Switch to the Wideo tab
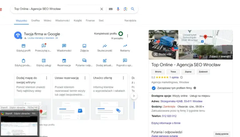The height and width of the screenshot is (137, 240). 47,21
